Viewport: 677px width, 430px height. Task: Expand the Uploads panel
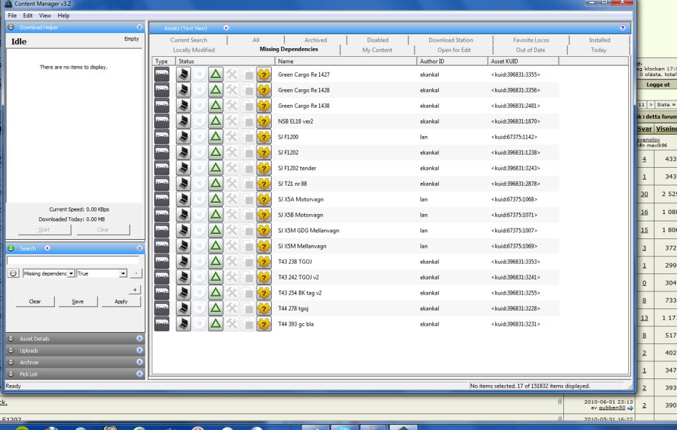(139, 350)
